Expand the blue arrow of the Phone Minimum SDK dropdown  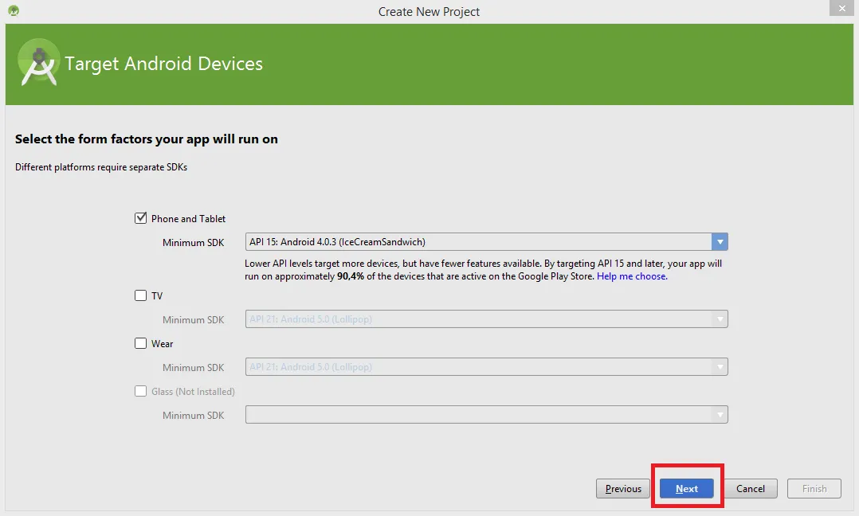tap(720, 242)
